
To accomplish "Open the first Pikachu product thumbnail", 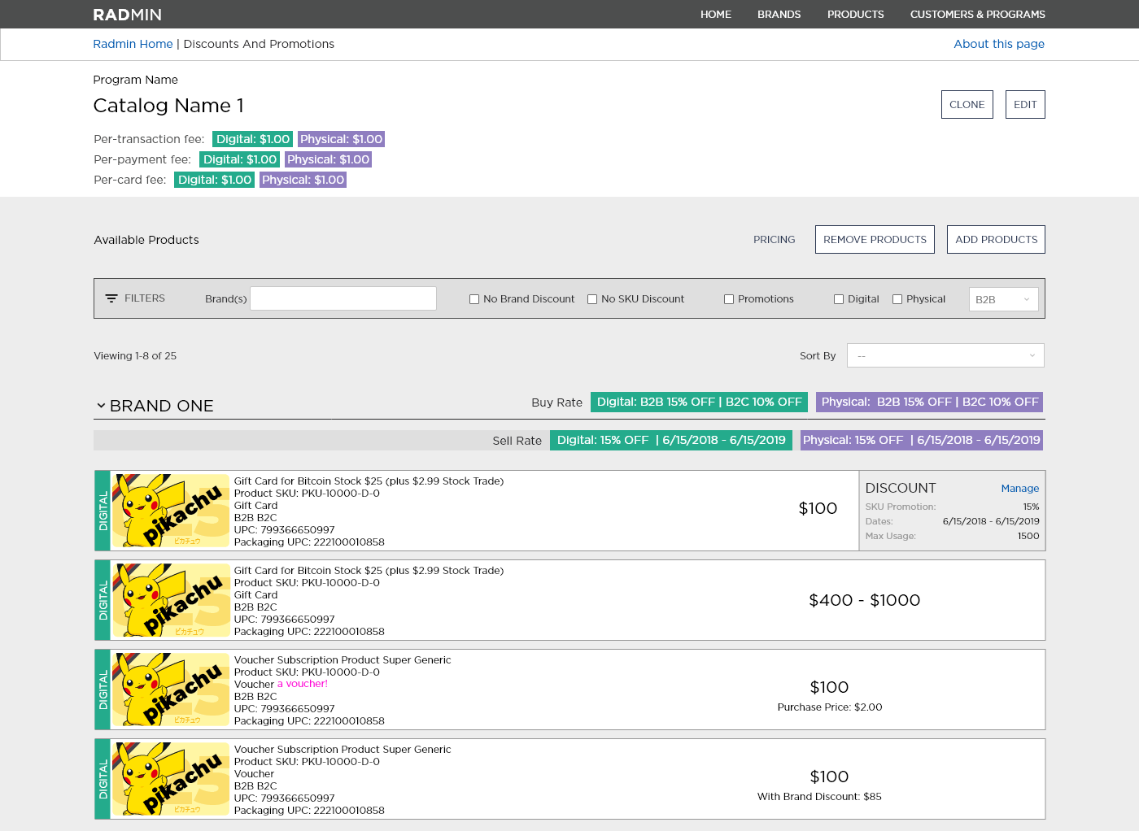I will [x=171, y=511].
